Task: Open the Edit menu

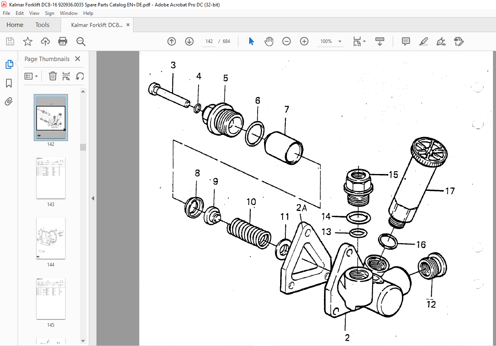Action: [20, 13]
